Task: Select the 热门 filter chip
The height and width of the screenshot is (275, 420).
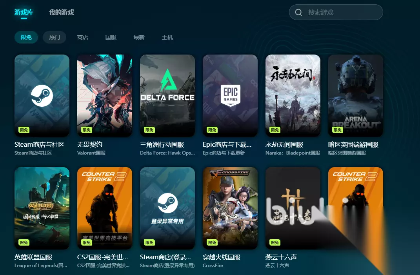Action: tap(55, 37)
